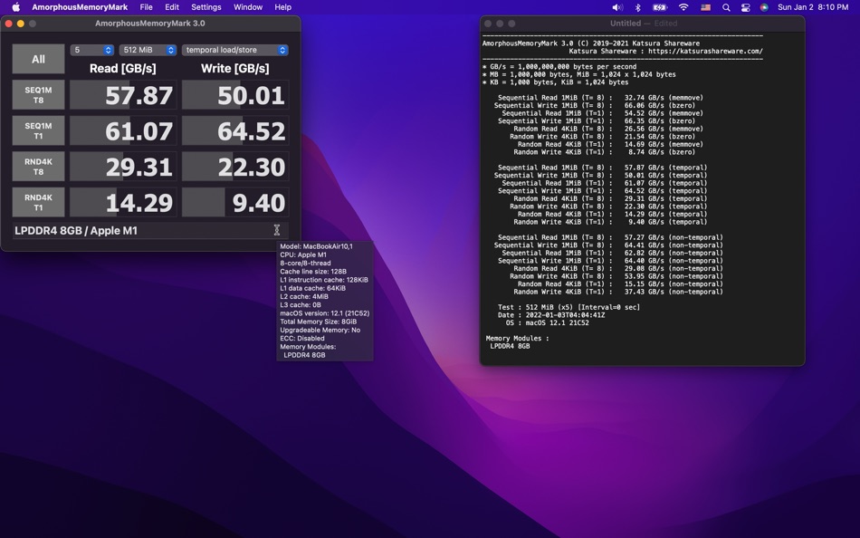
Task: Start the SEQ1M T8 test
Action: (38, 95)
